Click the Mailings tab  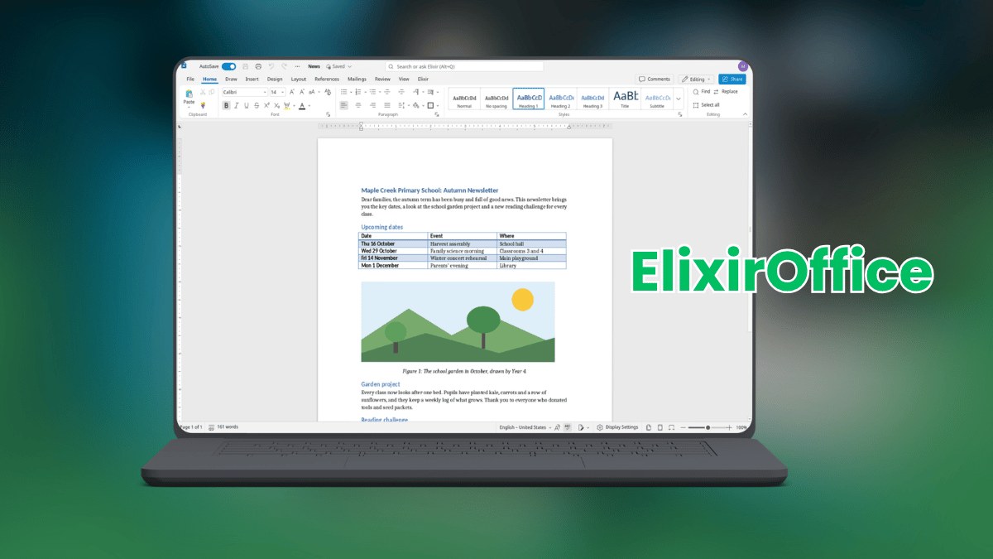click(x=357, y=79)
